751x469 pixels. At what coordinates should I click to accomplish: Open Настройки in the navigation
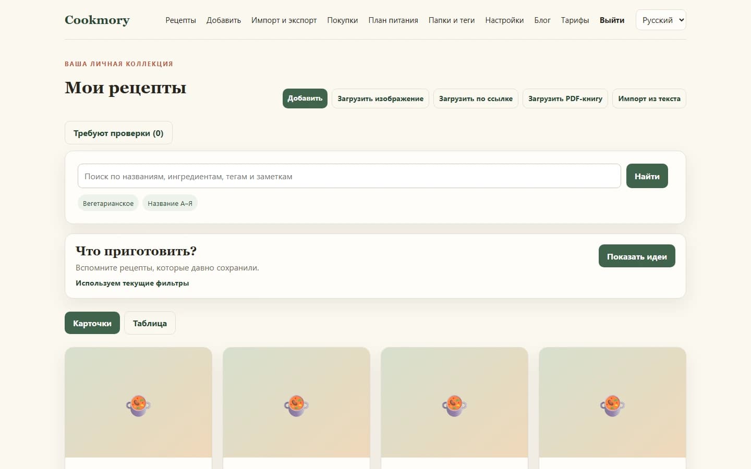pos(504,20)
